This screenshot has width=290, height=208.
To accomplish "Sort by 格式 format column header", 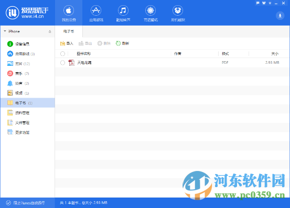I will (225, 54).
